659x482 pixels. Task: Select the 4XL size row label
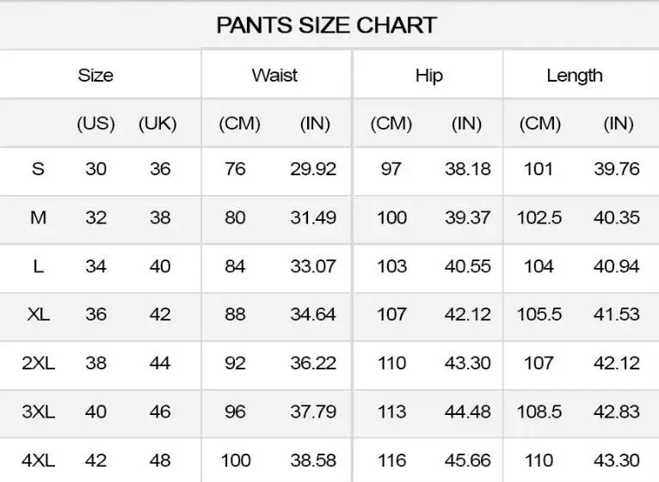coord(38,461)
